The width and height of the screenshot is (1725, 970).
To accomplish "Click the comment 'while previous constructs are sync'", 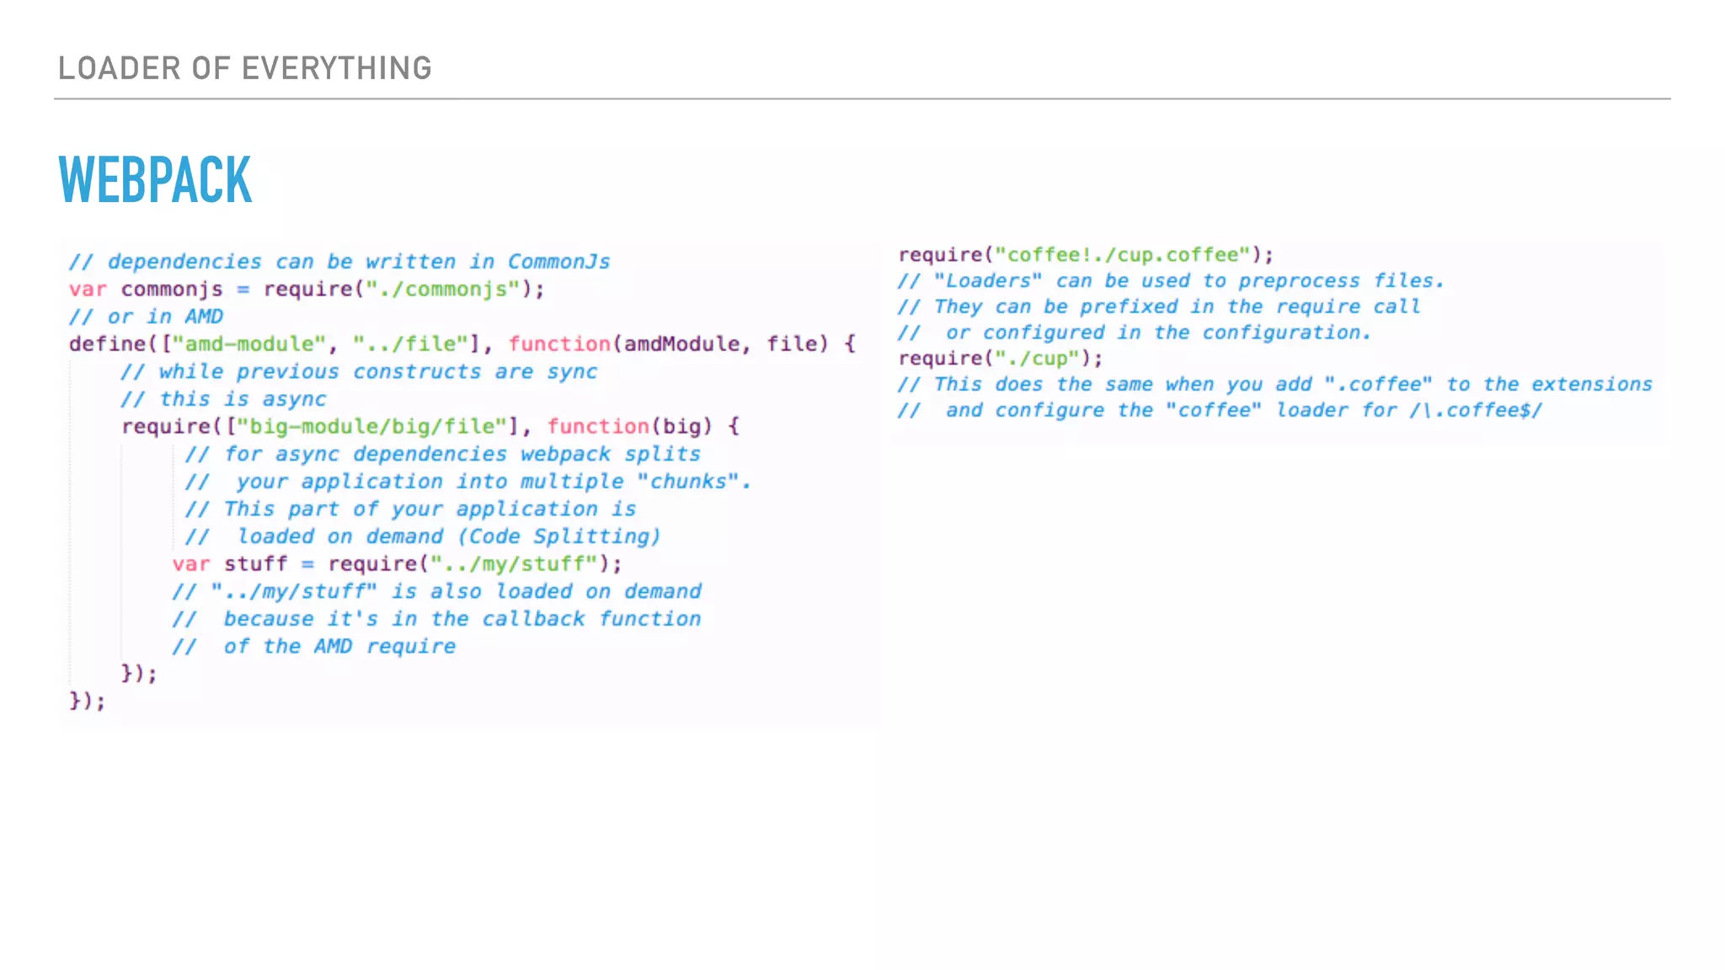I will click(x=359, y=372).
